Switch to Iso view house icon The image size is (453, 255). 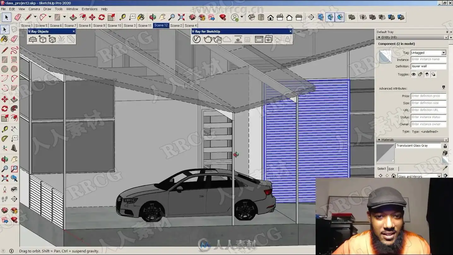(251, 17)
